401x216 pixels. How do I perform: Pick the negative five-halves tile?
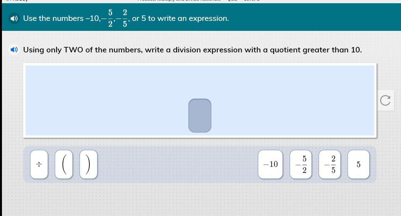click(x=301, y=164)
